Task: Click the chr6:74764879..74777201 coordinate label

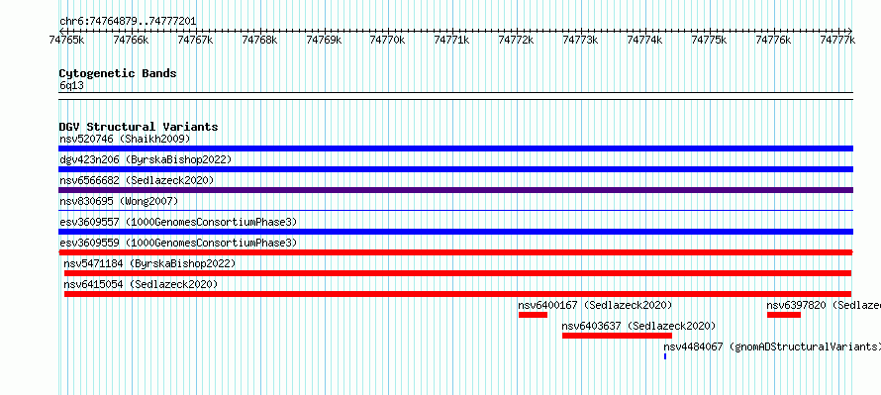Action: point(128,22)
